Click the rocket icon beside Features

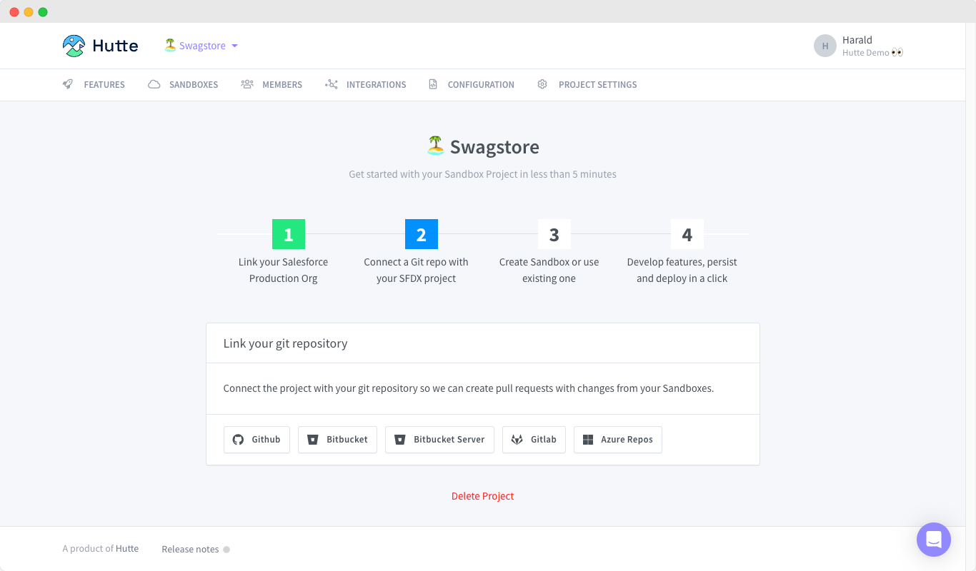click(68, 84)
